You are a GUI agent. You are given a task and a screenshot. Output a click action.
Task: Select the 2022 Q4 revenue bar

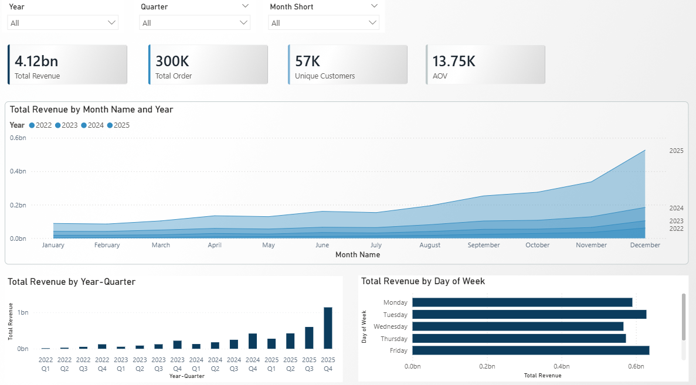(102, 346)
